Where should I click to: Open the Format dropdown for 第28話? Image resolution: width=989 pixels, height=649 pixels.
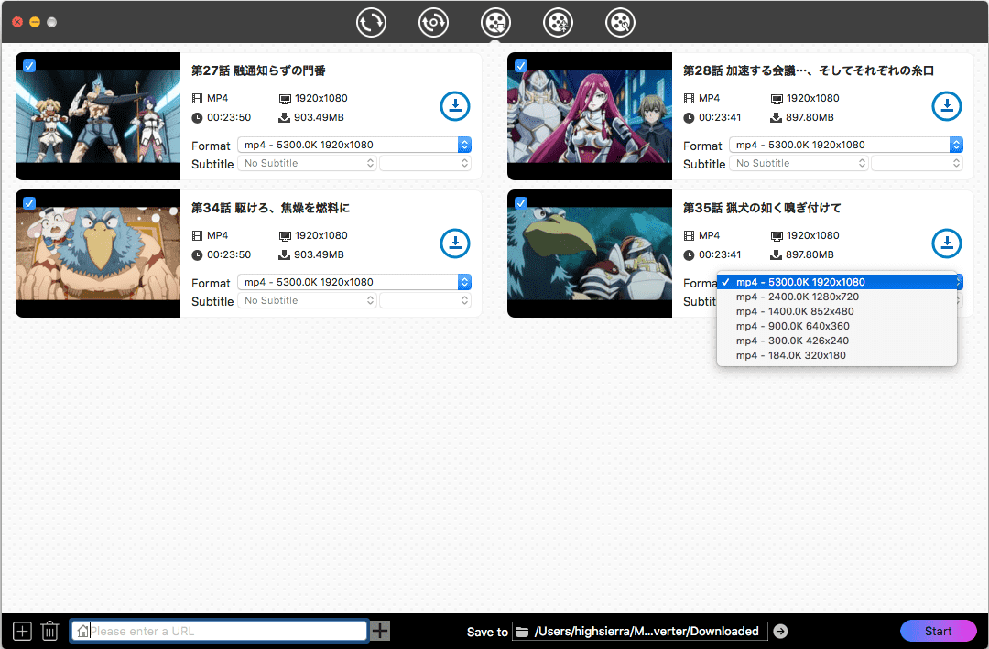(846, 145)
